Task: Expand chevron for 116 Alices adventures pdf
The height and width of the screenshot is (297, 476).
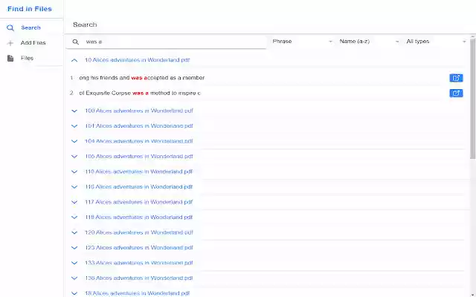Action: 74,187
